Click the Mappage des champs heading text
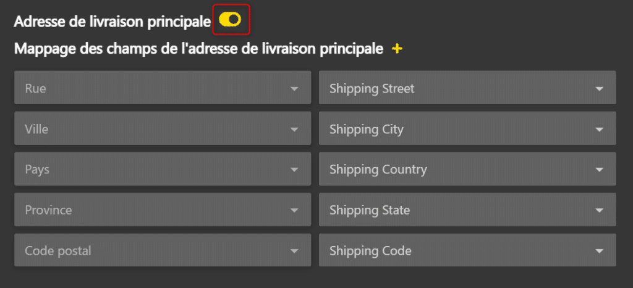The height and width of the screenshot is (288, 633). 198,48
